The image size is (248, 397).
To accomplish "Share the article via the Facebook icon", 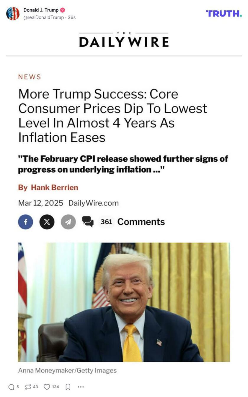I will 26,222.
